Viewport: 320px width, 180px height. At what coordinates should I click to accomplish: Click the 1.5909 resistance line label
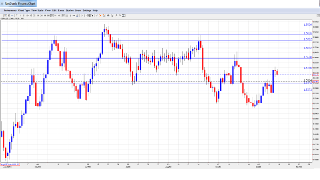click(308, 25)
